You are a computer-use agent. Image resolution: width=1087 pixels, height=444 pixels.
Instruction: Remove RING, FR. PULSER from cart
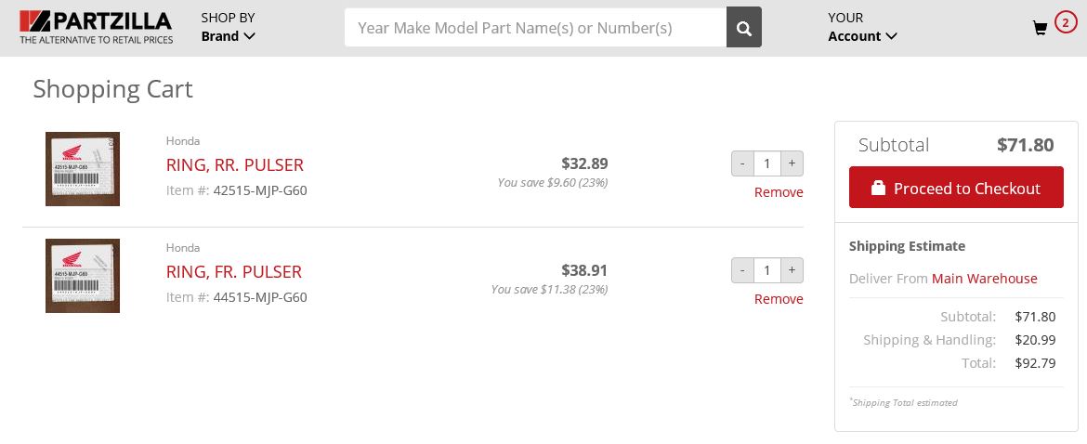779,299
